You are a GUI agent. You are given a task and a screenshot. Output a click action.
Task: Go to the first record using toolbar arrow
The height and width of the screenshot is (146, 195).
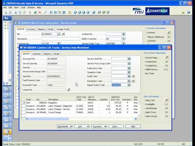[x=75, y=13]
